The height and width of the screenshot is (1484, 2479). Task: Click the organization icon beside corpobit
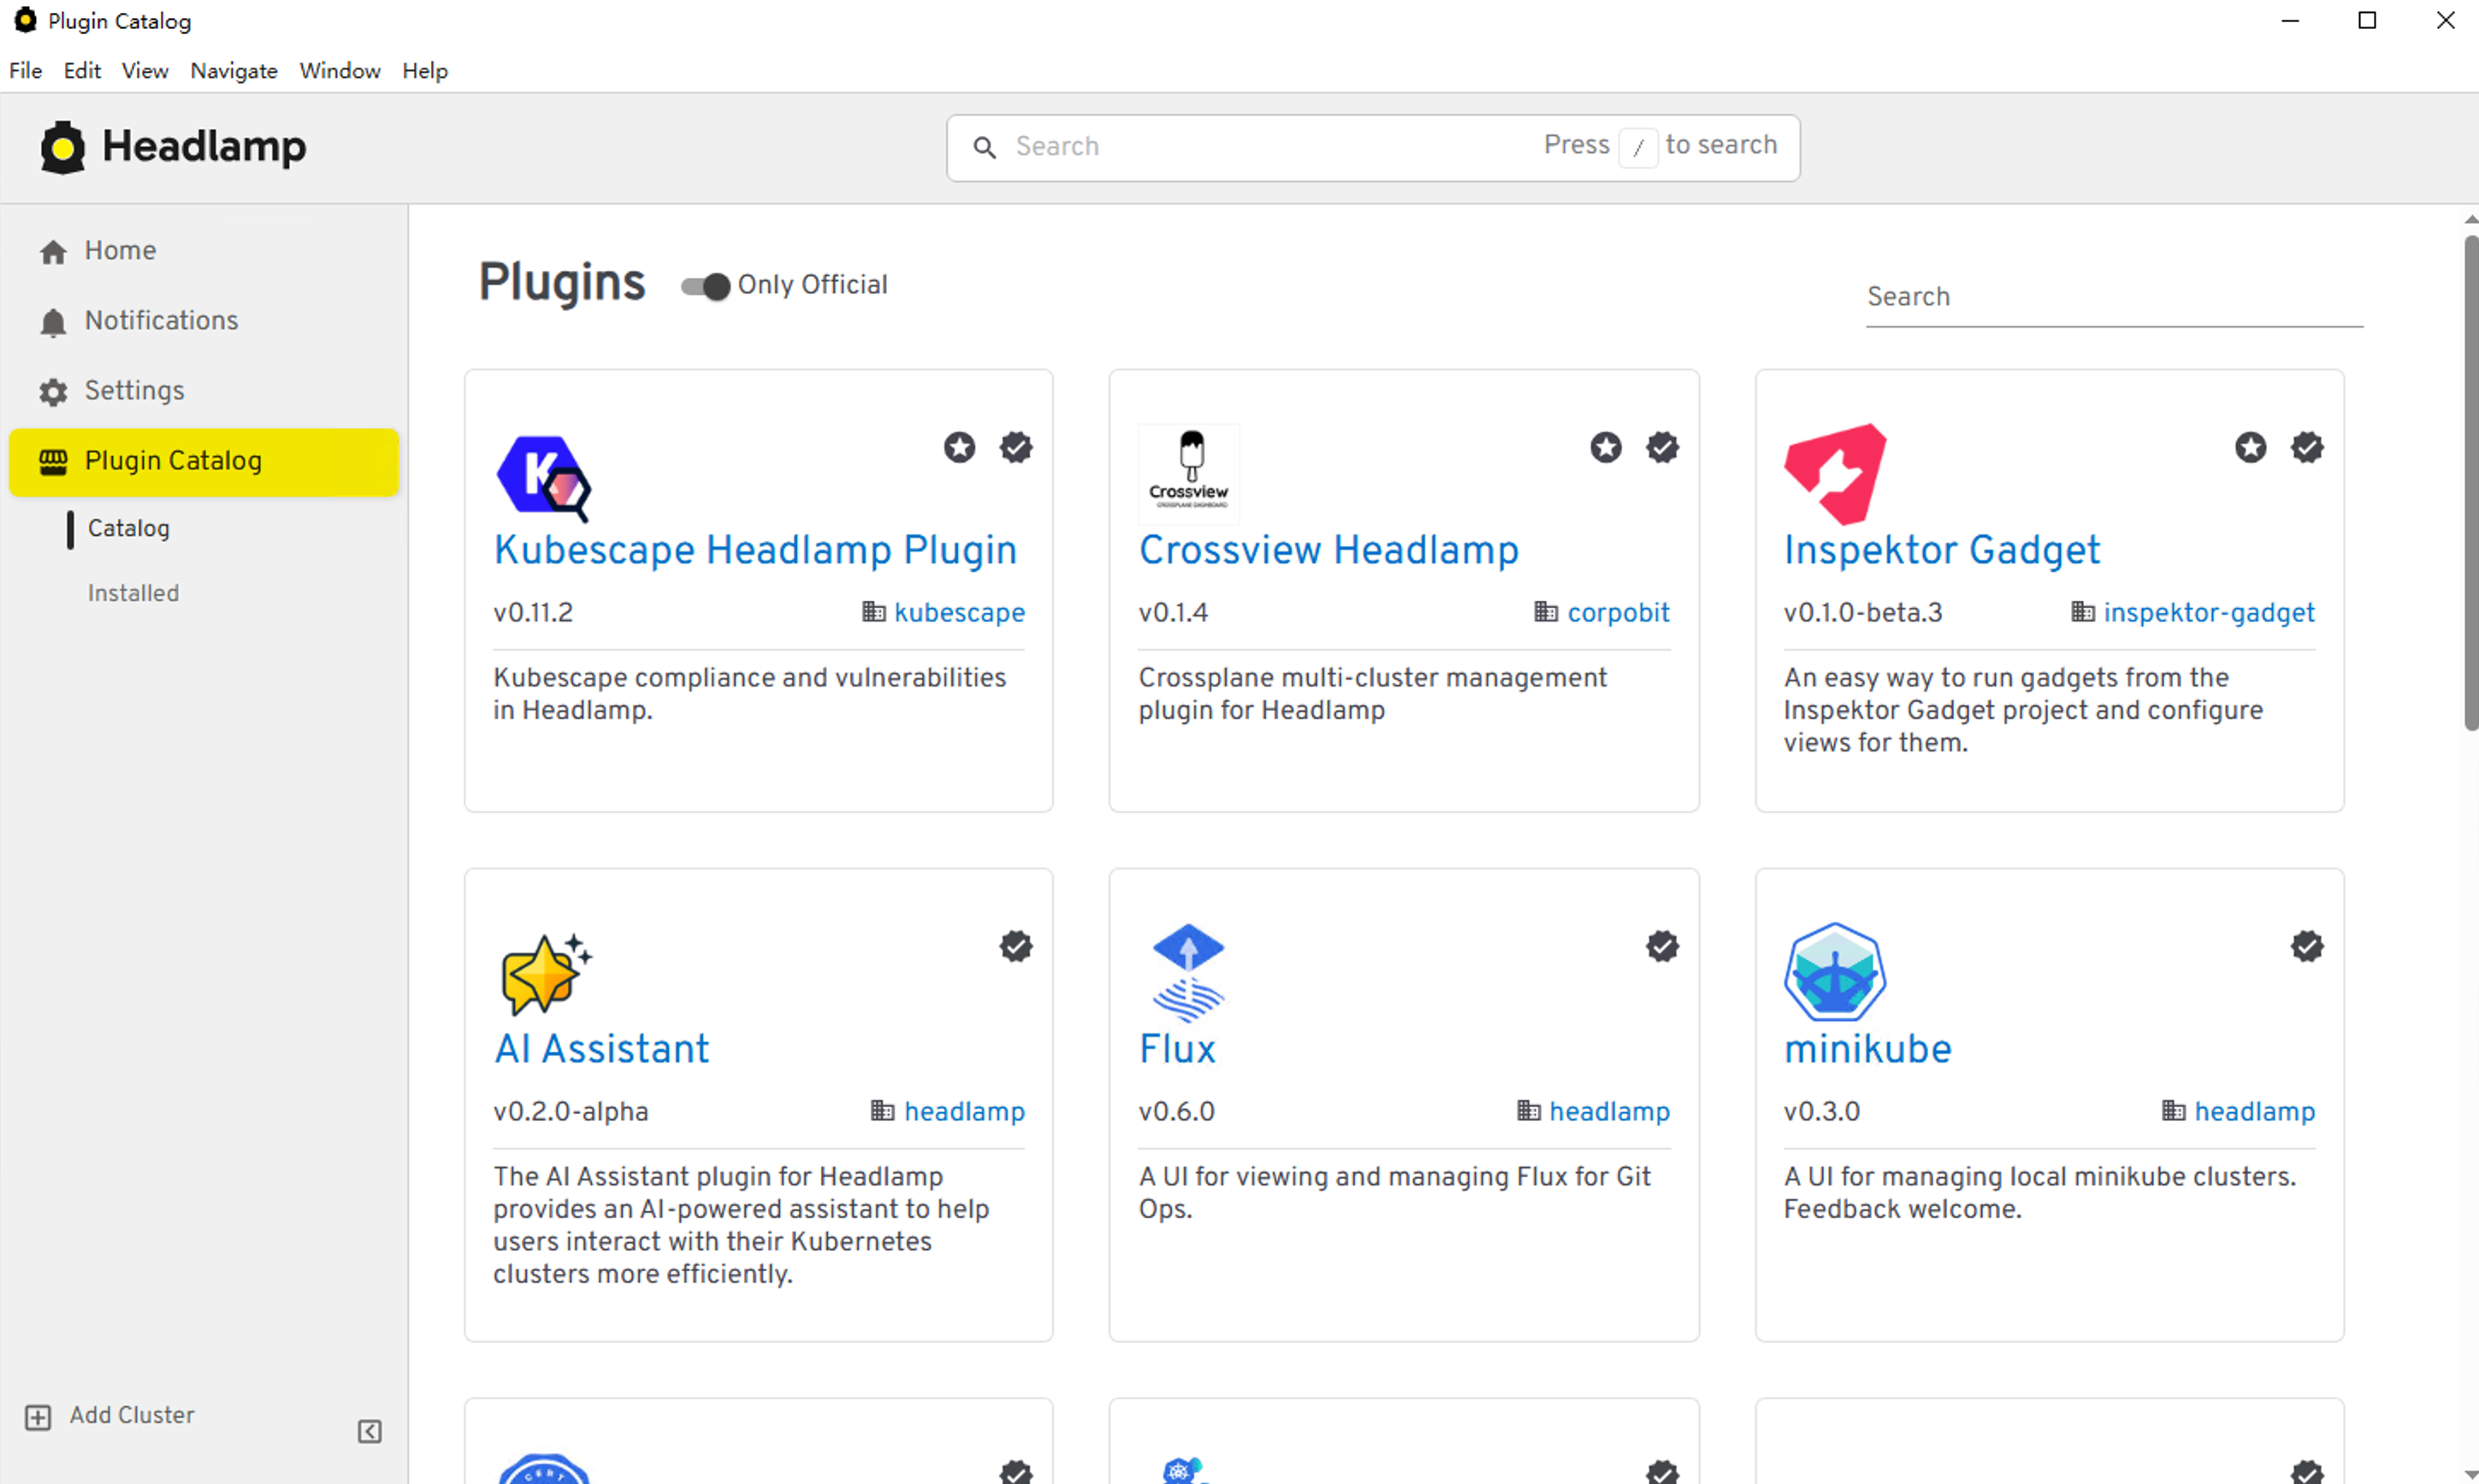[1546, 611]
